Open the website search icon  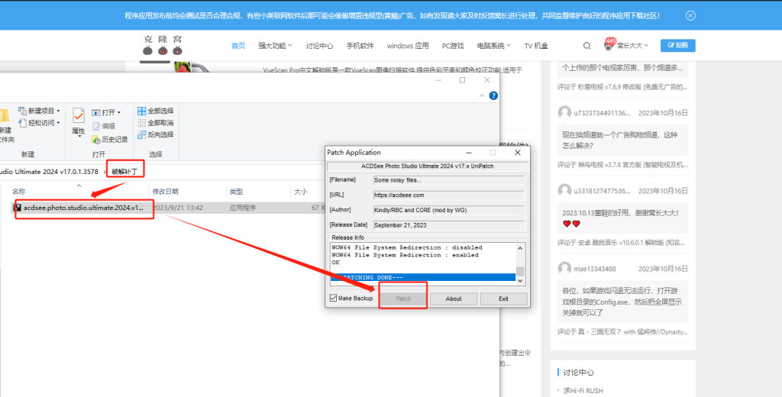(587, 46)
